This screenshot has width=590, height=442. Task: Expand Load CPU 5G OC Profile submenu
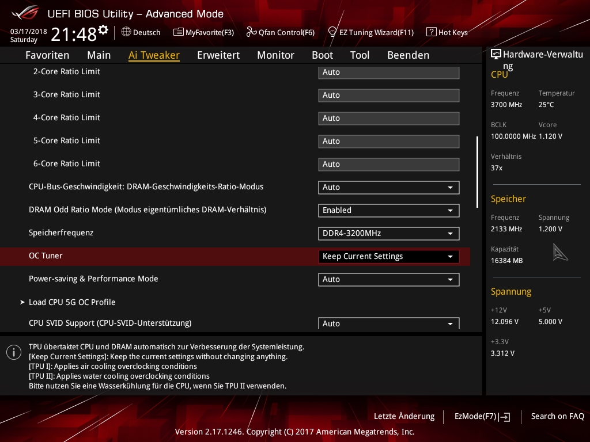tap(72, 302)
